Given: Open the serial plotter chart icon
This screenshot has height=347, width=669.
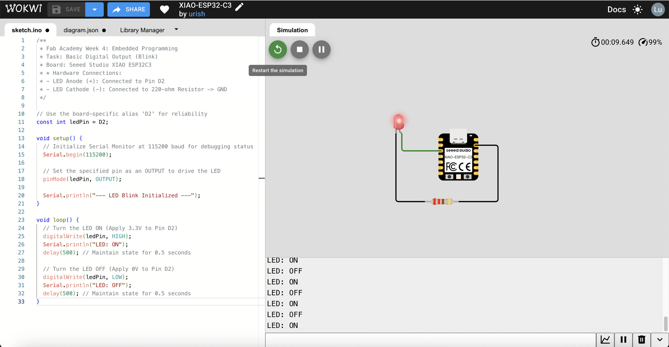Looking at the screenshot, I should 605,340.
